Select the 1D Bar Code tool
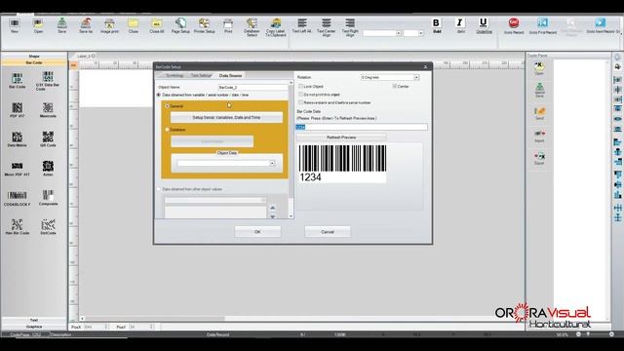Image resolution: width=624 pixels, height=351 pixels. [18, 81]
